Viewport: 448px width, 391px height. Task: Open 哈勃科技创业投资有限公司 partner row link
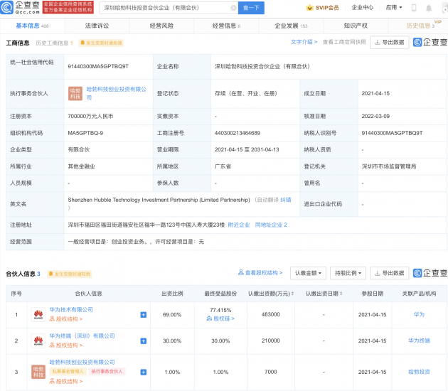click(x=82, y=362)
